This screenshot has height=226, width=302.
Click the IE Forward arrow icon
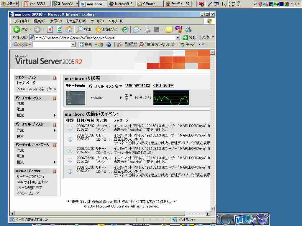[37, 29]
